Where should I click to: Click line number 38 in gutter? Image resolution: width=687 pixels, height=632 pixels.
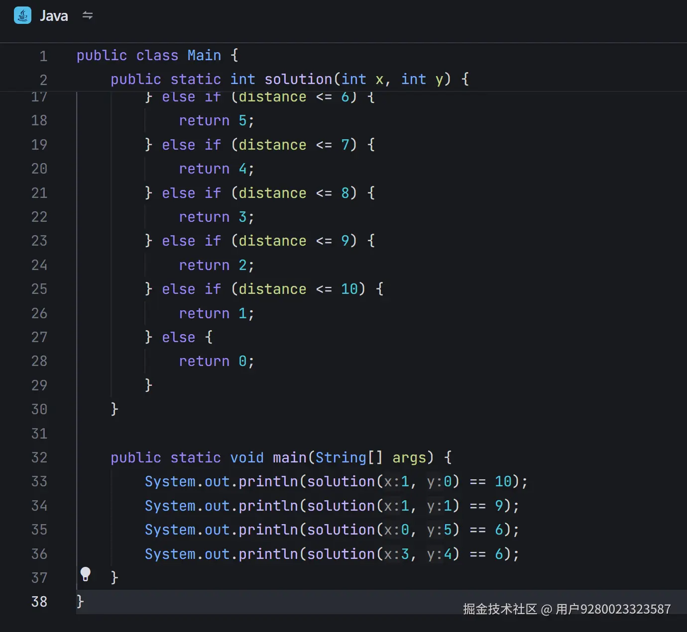click(x=39, y=602)
